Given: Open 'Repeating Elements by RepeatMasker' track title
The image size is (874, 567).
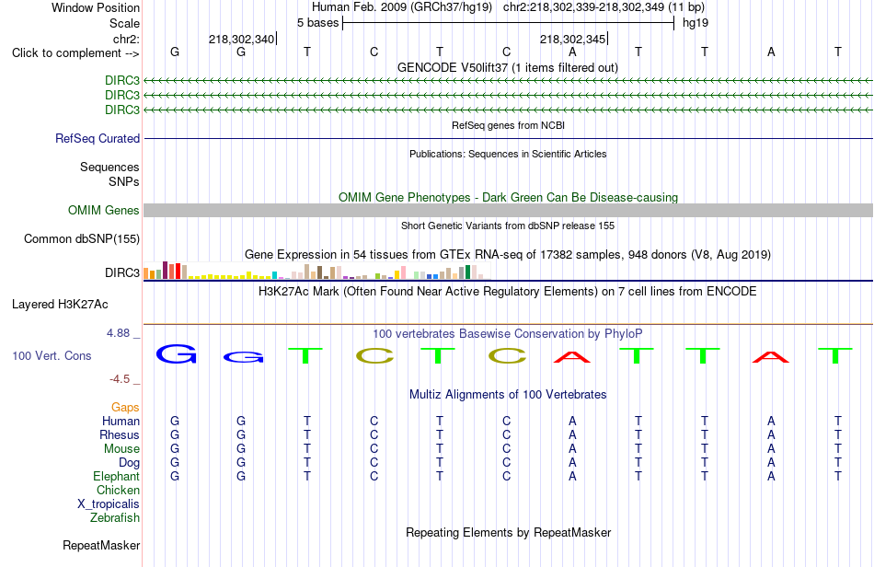Looking at the screenshot, I should (x=509, y=532).
